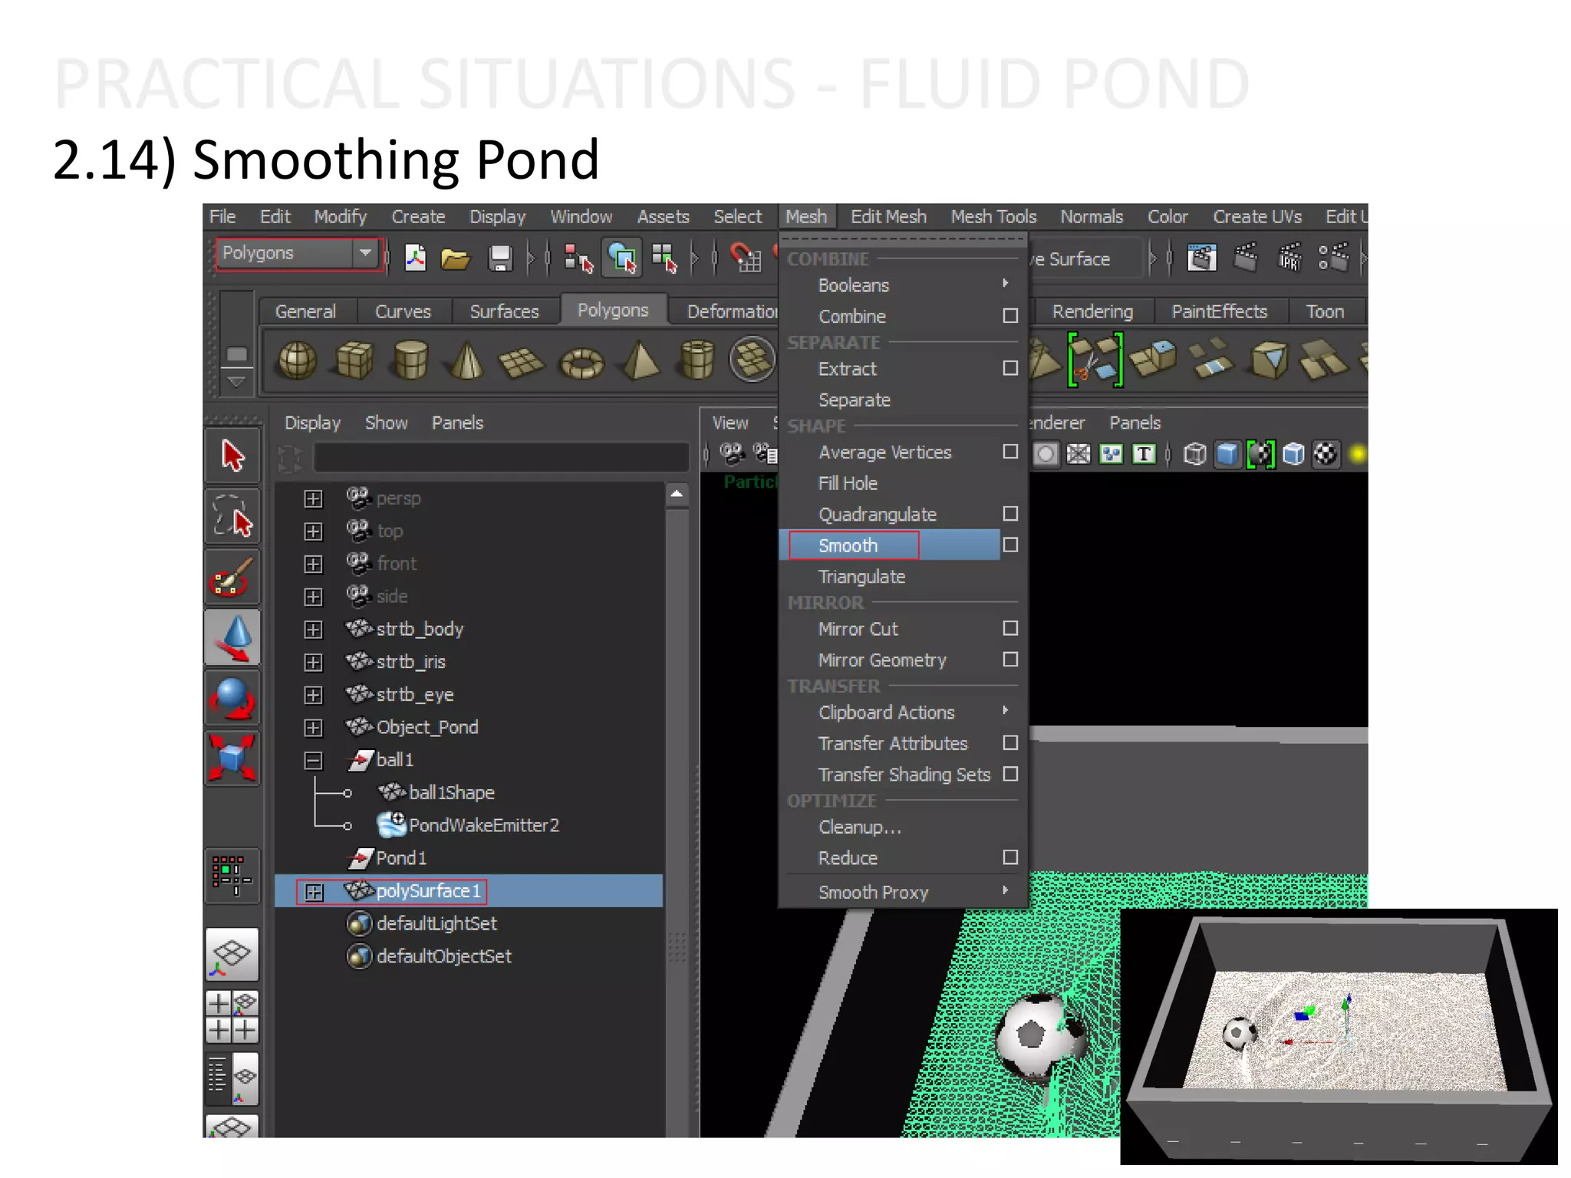The height and width of the screenshot is (1178, 1571).
Task: Open Smooth Proxy submenu
Action: [x=904, y=892]
